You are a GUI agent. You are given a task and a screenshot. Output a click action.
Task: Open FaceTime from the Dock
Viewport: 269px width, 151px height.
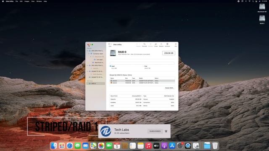pyautogui.click(x=109, y=146)
